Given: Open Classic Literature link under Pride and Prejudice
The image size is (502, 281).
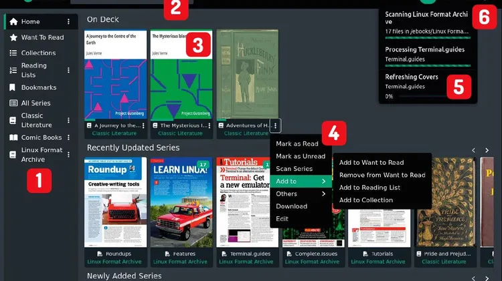Looking at the screenshot, I should click(x=444, y=262).
